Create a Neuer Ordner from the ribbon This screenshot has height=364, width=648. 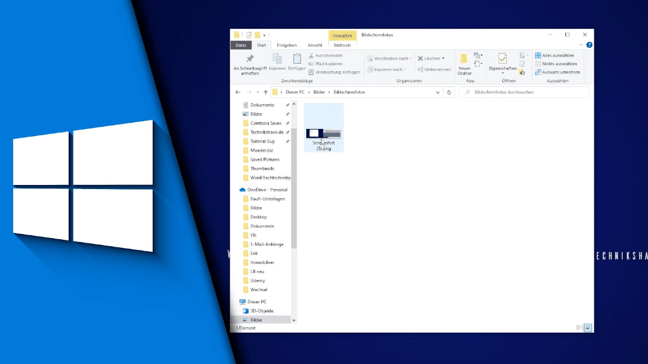[x=464, y=65]
